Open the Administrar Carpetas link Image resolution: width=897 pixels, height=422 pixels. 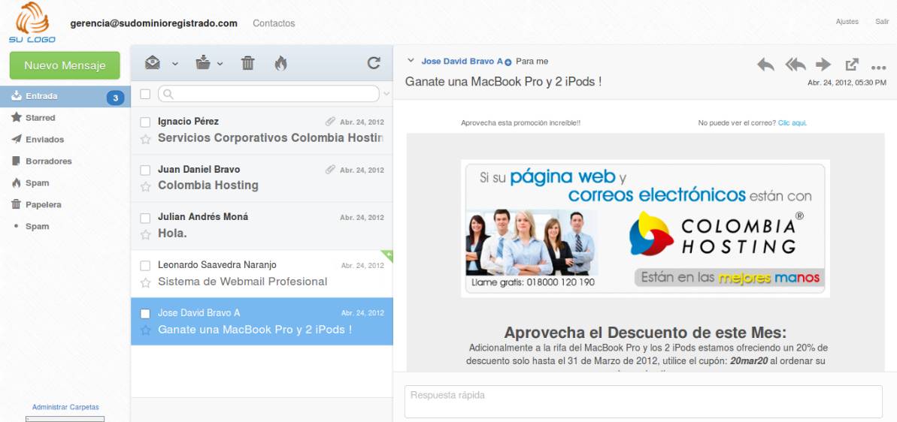pos(65,407)
